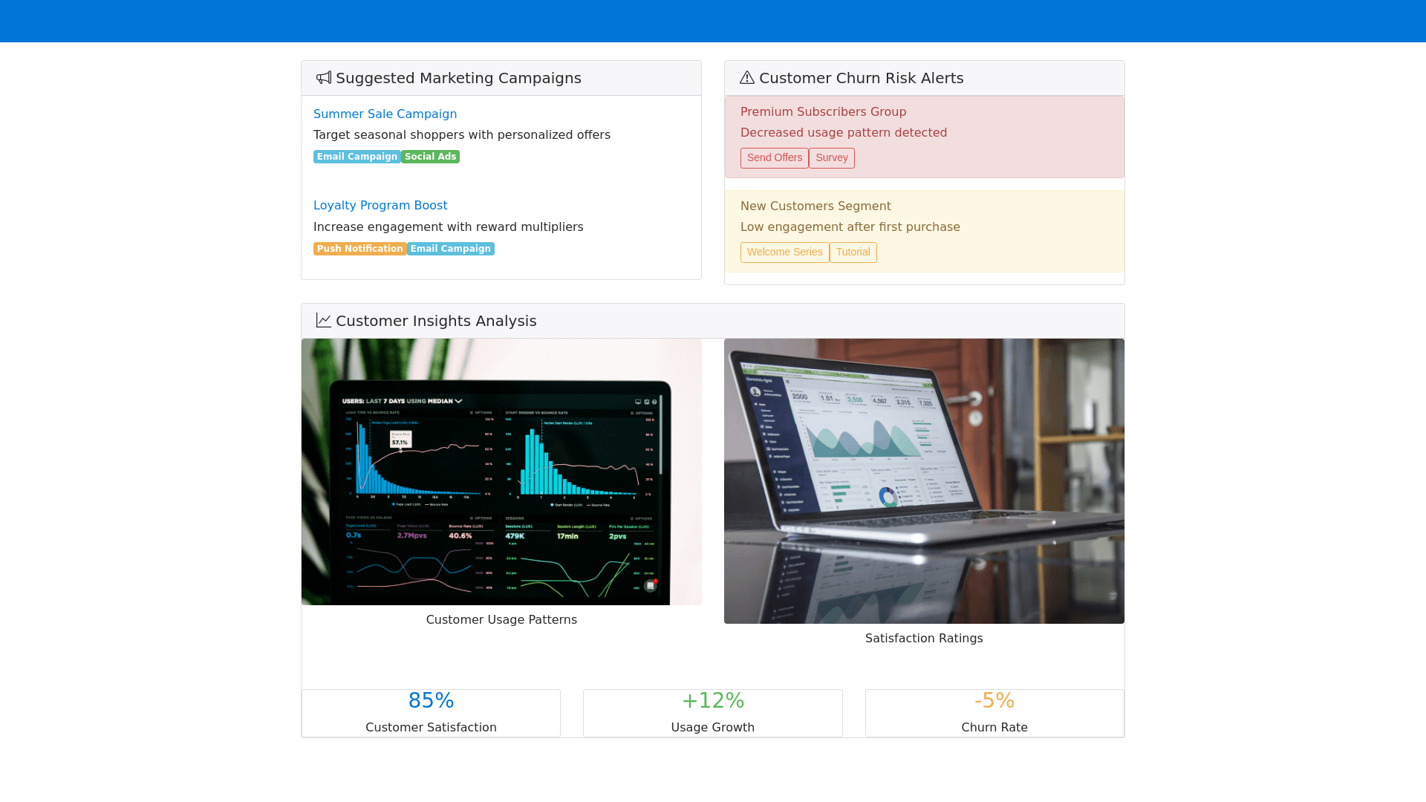The height and width of the screenshot is (802, 1426).
Task: Click the blue Email Campaign badge under Summer Sale
Action: [357, 157]
